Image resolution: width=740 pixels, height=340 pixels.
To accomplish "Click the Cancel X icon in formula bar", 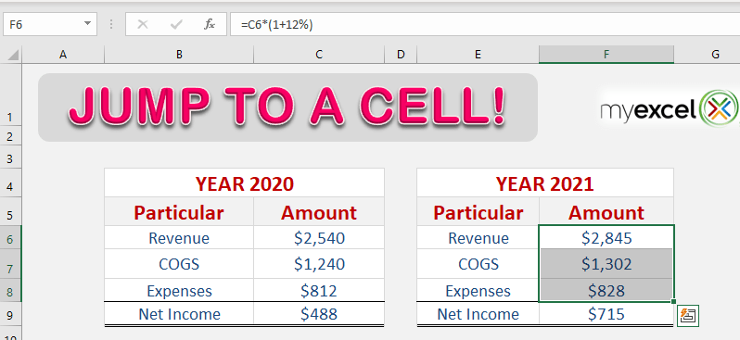I will (143, 24).
